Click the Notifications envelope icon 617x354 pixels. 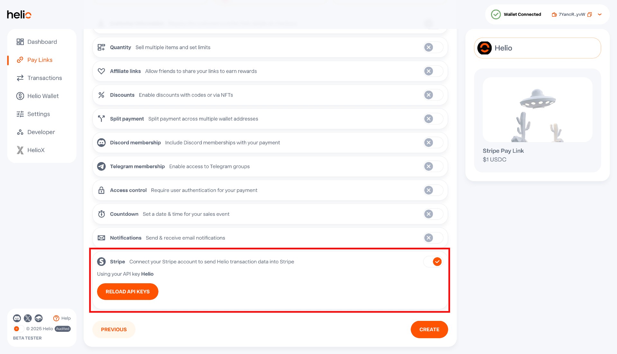[x=101, y=238]
